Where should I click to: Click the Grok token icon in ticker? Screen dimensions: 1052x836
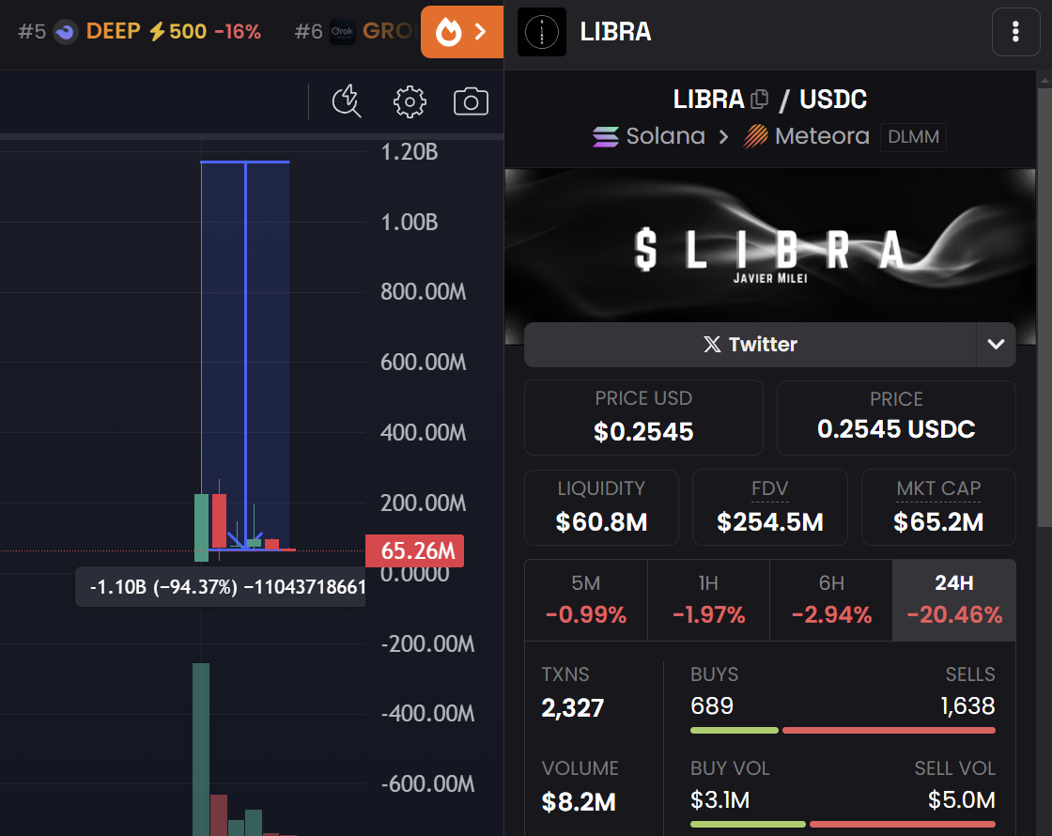[342, 32]
